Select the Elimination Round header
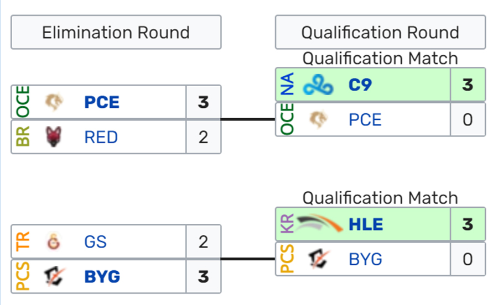 tap(116, 33)
